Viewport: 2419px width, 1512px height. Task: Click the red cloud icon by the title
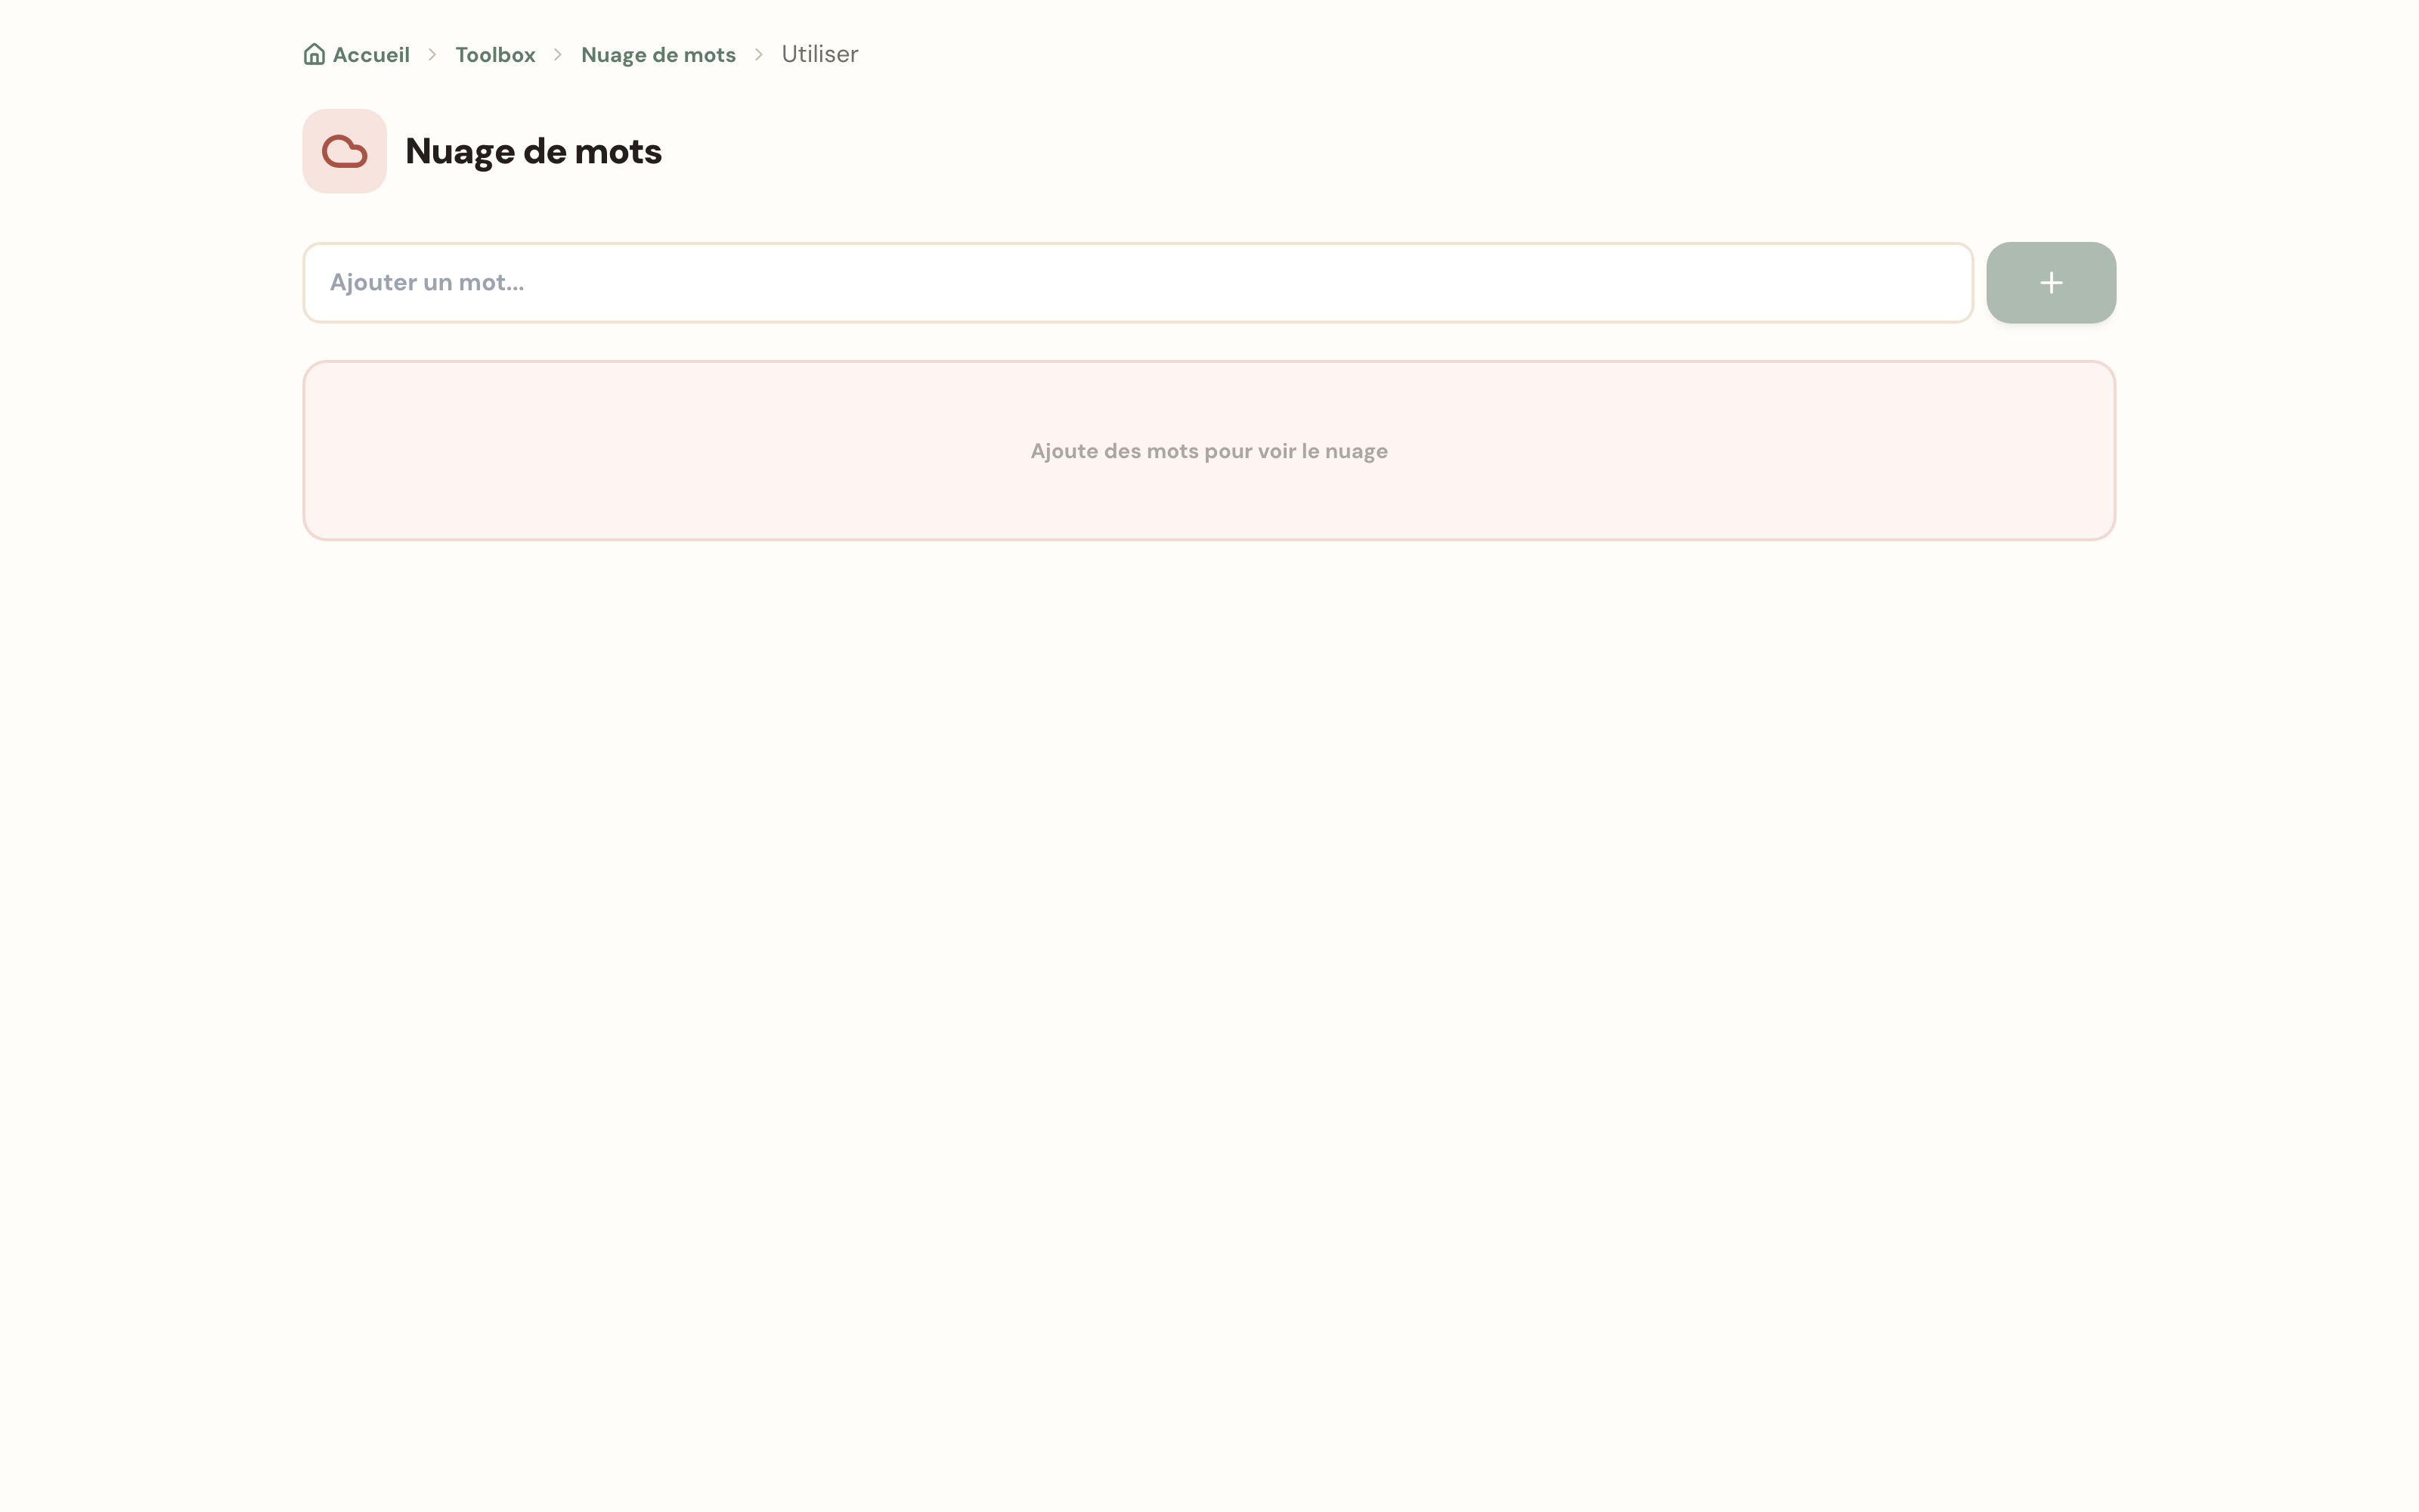(x=345, y=151)
